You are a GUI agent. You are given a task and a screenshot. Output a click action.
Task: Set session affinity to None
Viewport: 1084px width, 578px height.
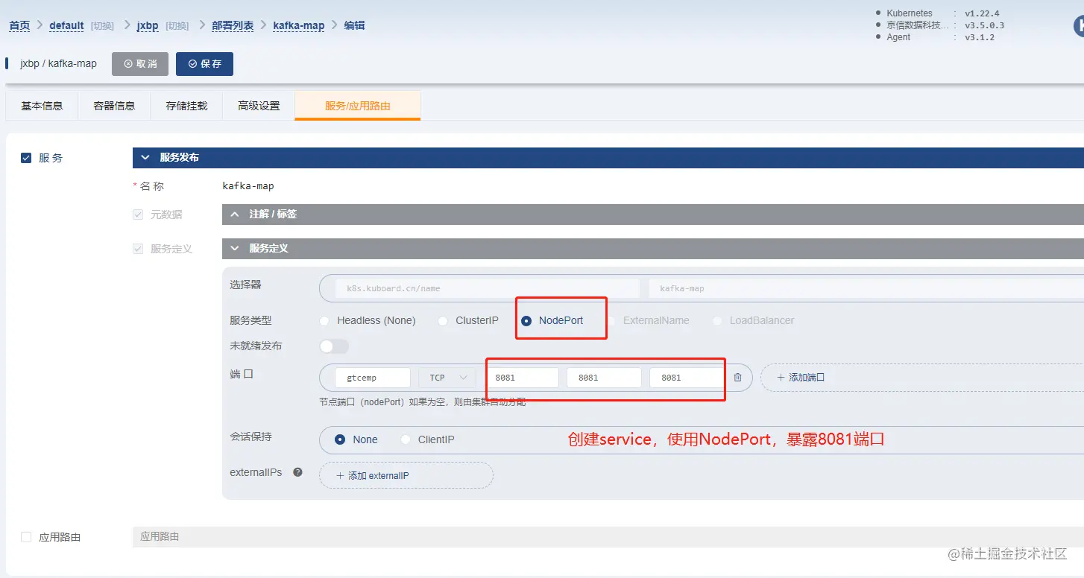point(340,439)
